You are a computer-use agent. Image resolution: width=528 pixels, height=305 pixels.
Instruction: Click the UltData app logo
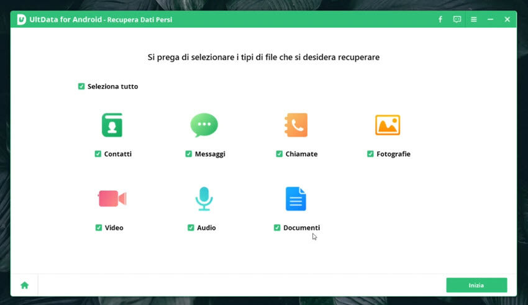tap(21, 20)
